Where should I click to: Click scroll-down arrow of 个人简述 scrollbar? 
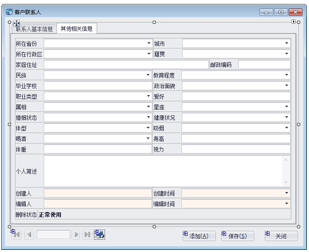[x=286, y=182]
